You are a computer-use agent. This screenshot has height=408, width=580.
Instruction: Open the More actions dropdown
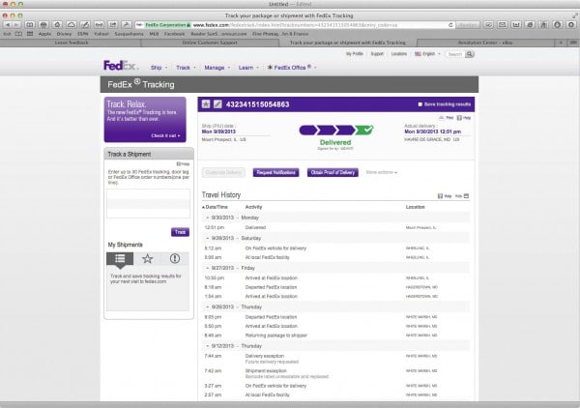pos(382,172)
